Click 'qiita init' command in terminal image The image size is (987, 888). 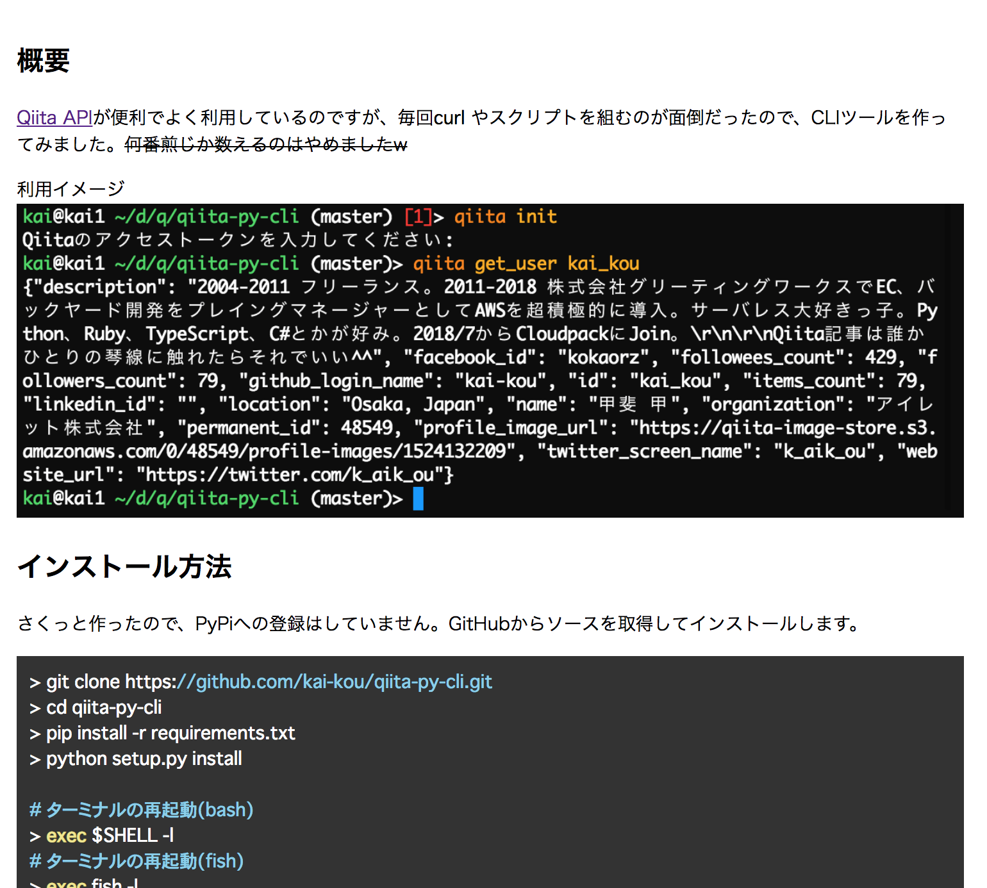click(x=506, y=217)
